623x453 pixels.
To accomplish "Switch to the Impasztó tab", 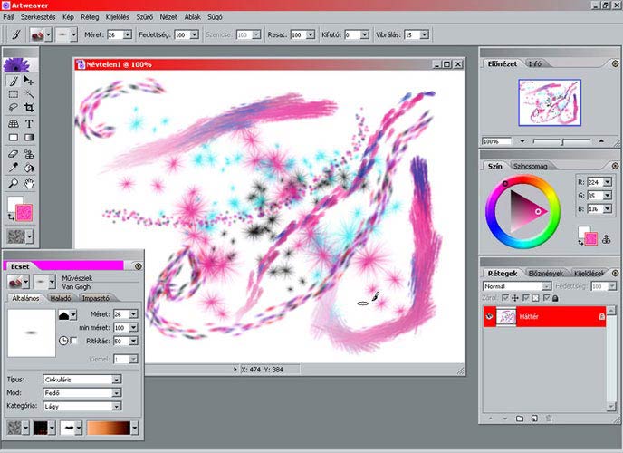I will pos(95,297).
